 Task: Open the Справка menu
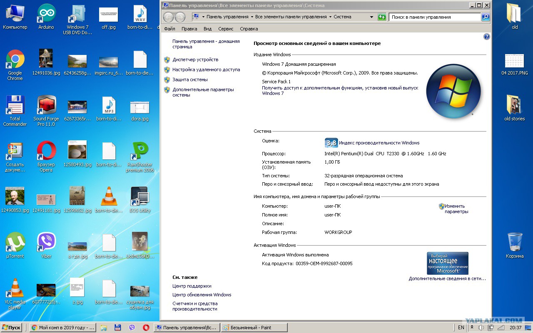pos(249,29)
